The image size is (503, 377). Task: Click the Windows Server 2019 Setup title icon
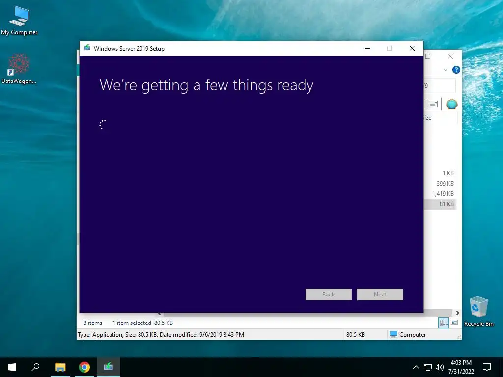87,48
